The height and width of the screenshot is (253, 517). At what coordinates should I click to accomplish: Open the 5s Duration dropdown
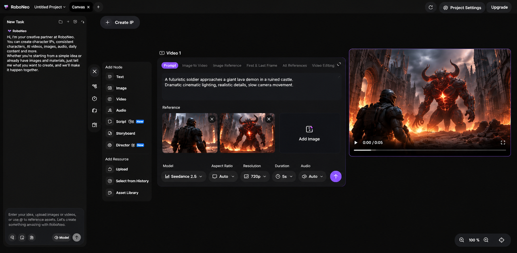(284, 176)
